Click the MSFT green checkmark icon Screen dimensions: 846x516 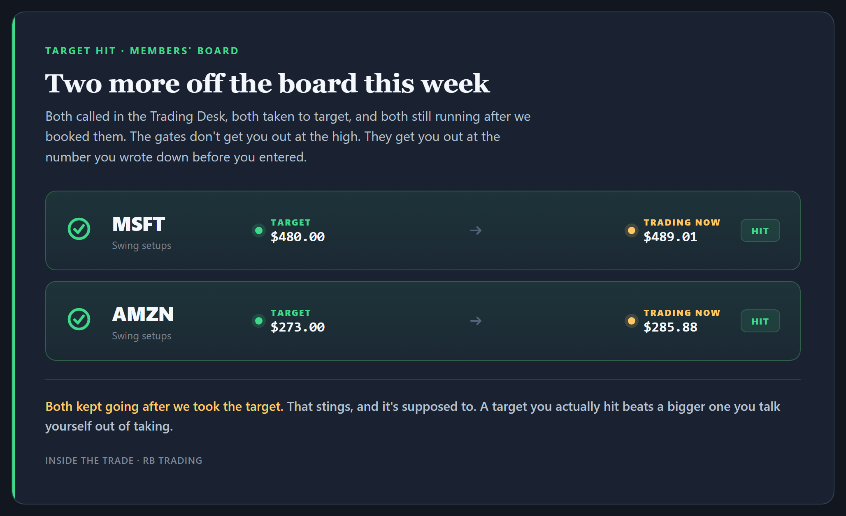coord(79,229)
